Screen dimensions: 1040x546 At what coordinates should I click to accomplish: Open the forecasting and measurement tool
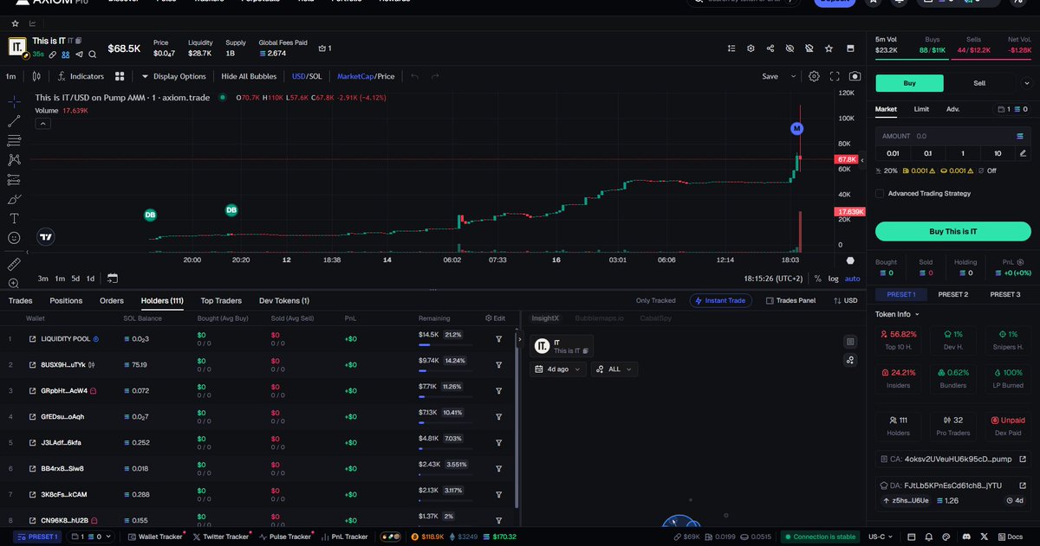(14, 179)
